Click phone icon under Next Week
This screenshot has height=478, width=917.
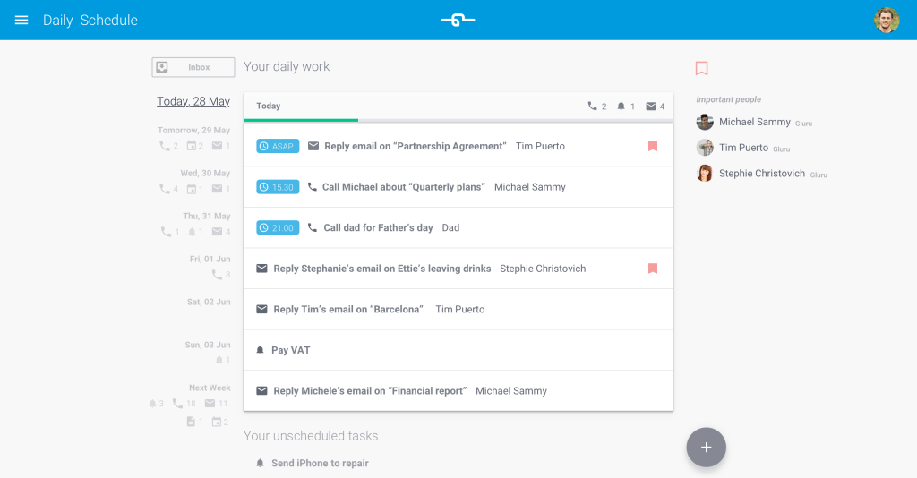pyautogui.click(x=178, y=403)
